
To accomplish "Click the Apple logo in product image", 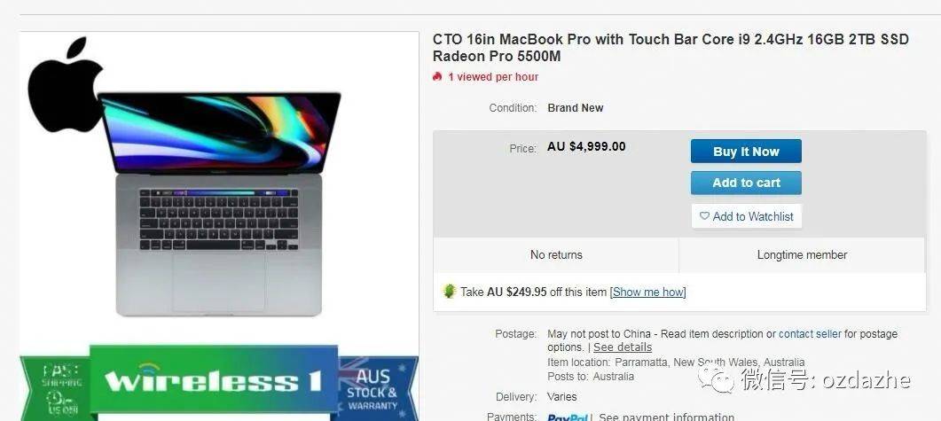I will coord(65,84).
